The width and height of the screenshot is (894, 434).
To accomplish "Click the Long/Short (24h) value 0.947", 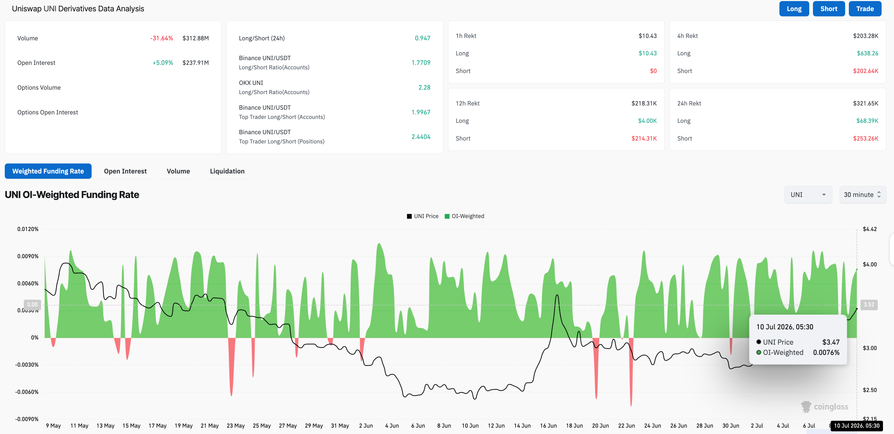I will point(422,38).
